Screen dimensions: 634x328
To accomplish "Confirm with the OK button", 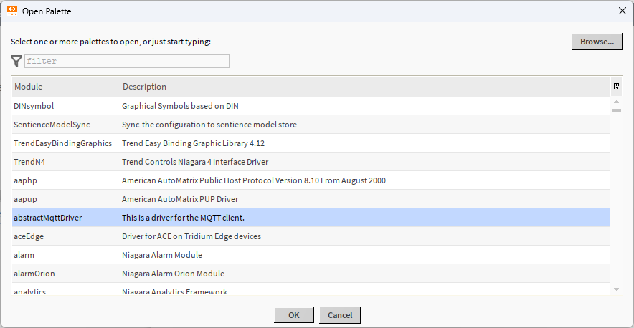I will pyautogui.click(x=293, y=315).
